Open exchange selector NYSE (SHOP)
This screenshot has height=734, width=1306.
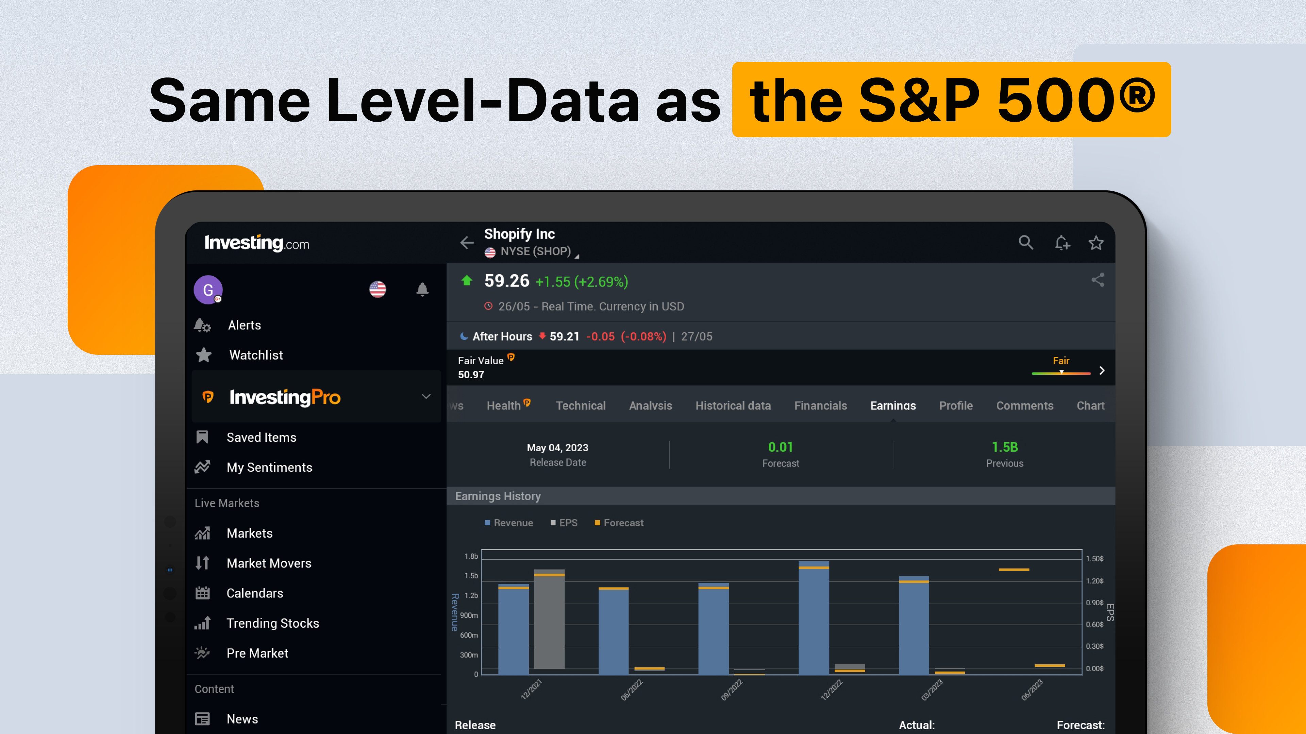(535, 252)
